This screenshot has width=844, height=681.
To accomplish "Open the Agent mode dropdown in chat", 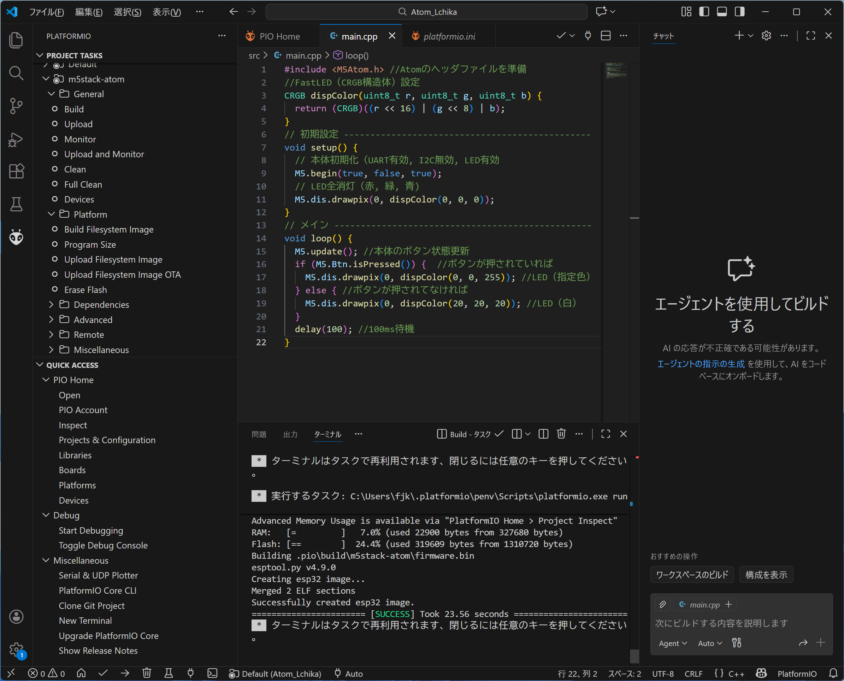I will click(x=672, y=643).
